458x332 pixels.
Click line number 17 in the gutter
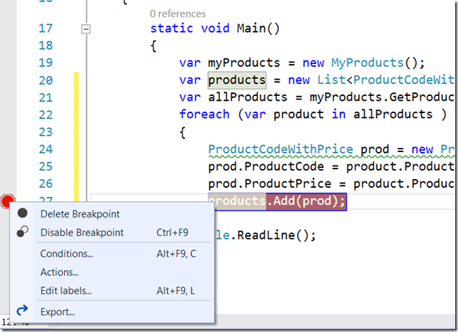point(46,28)
